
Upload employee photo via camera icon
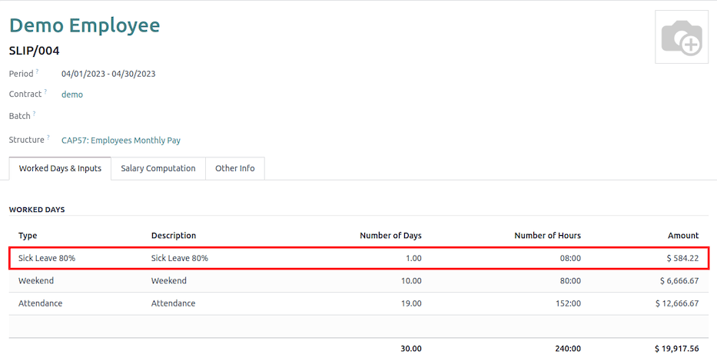click(682, 37)
